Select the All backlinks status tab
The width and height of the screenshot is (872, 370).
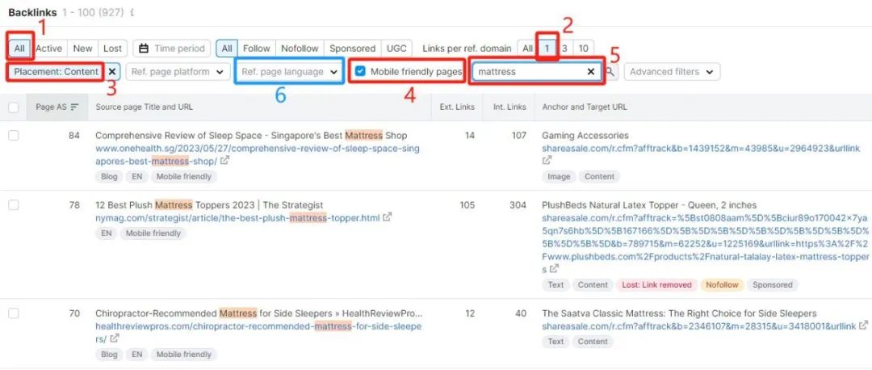tap(19, 48)
